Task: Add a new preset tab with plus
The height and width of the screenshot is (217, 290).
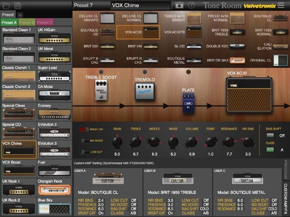Action: pos(20,15)
